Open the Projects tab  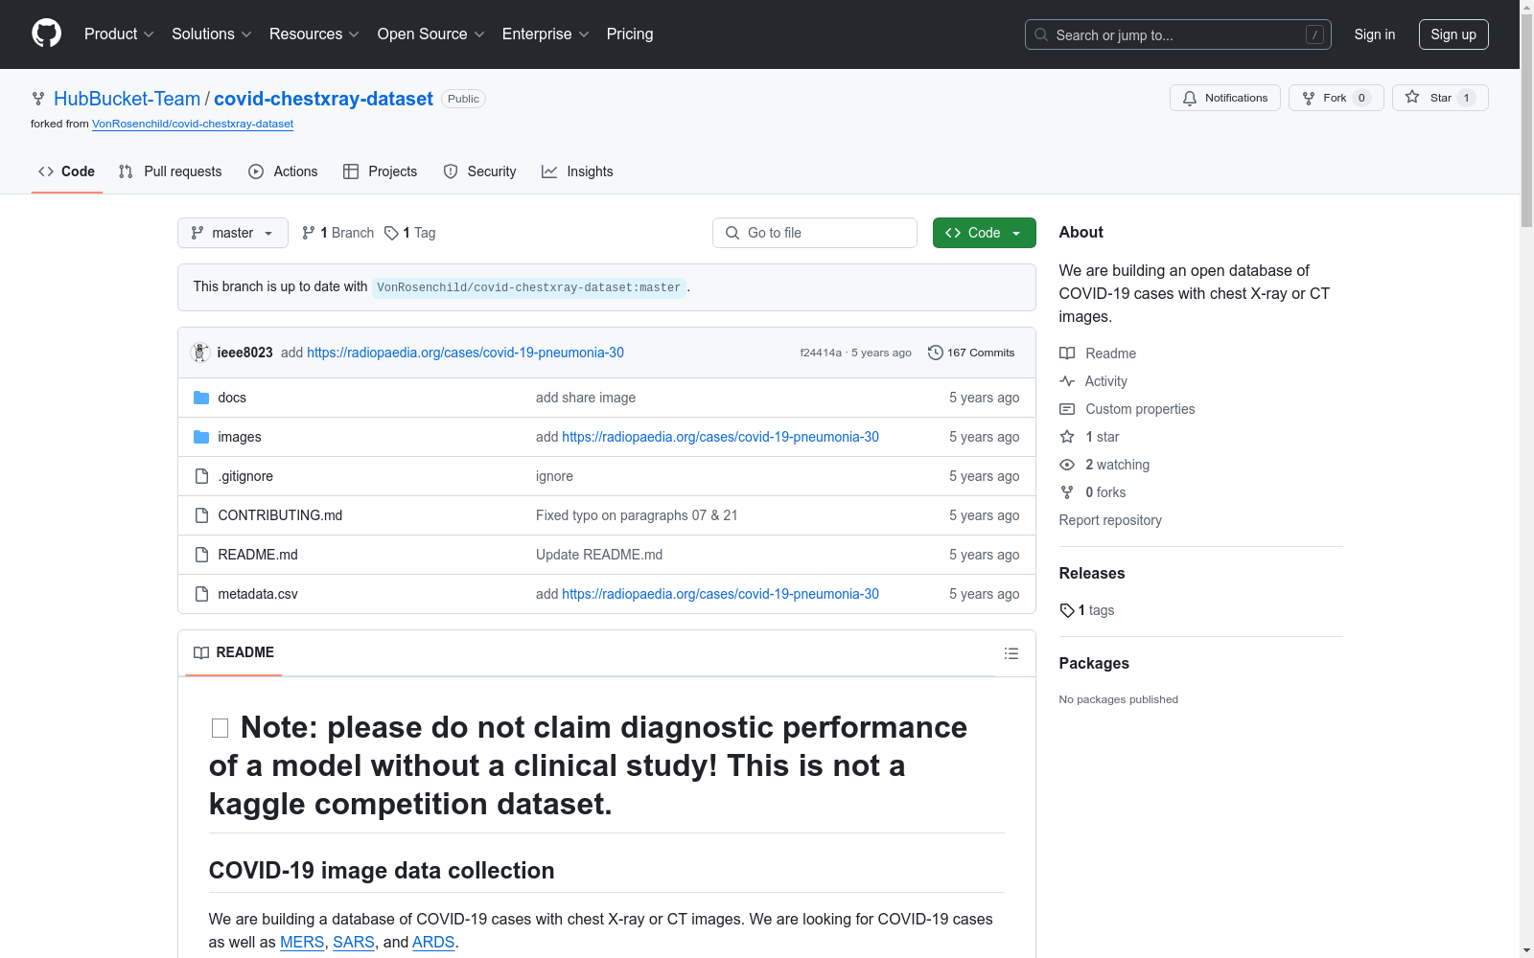pyautogui.click(x=381, y=171)
